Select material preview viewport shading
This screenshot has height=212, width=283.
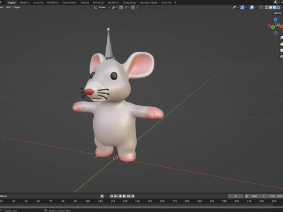(275, 8)
